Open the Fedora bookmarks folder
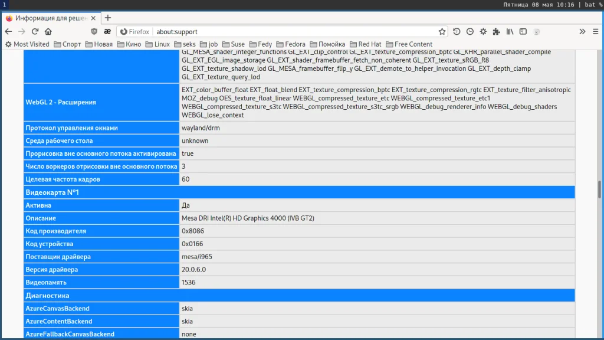This screenshot has height=340, width=604. pyautogui.click(x=291, y=44)
